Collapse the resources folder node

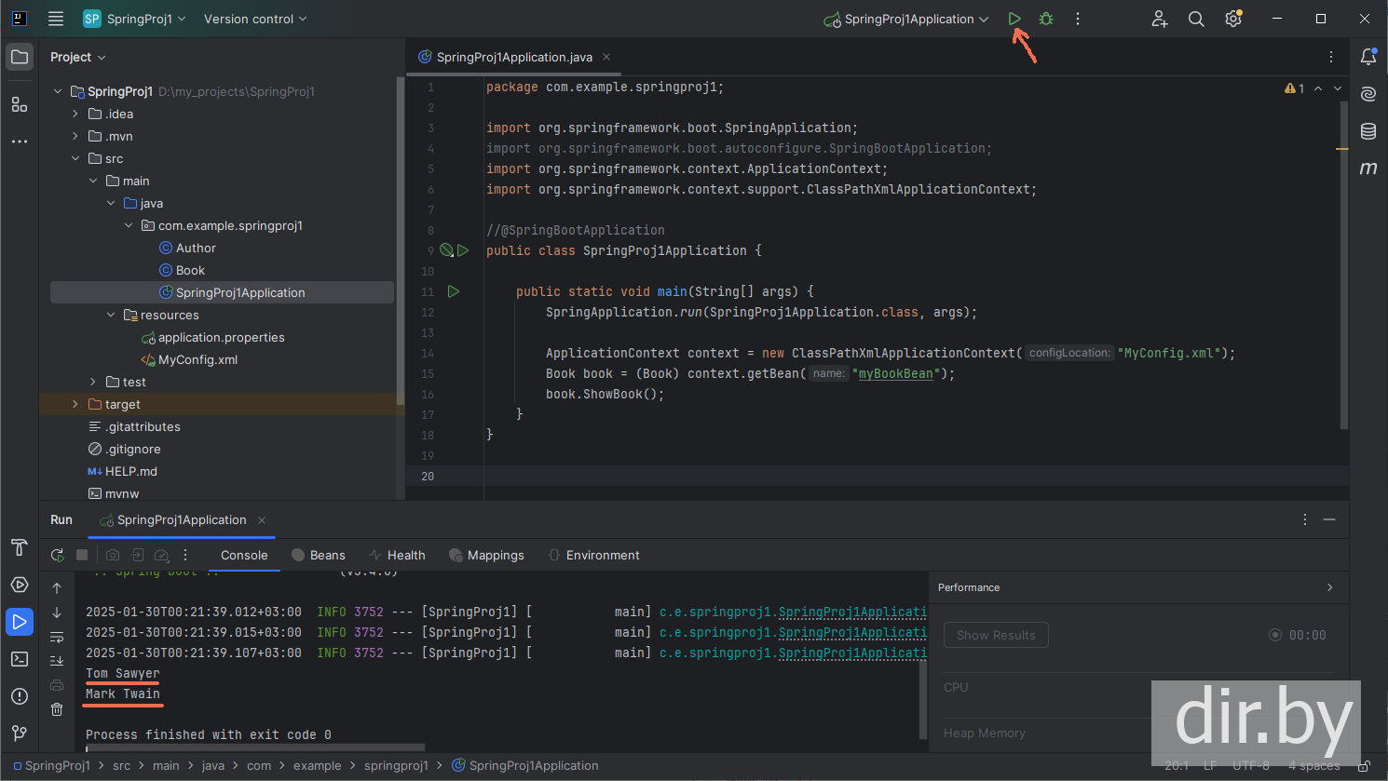(111, 315)
